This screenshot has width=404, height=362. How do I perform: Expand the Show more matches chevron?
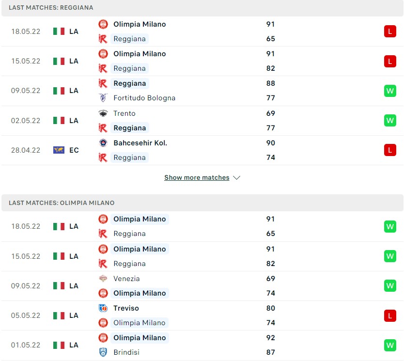(237, 178)
